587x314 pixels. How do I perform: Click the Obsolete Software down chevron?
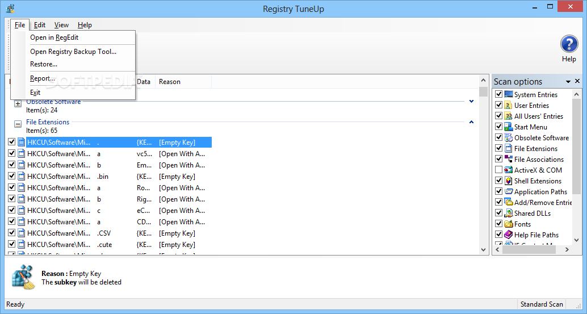tap(471, 102)
